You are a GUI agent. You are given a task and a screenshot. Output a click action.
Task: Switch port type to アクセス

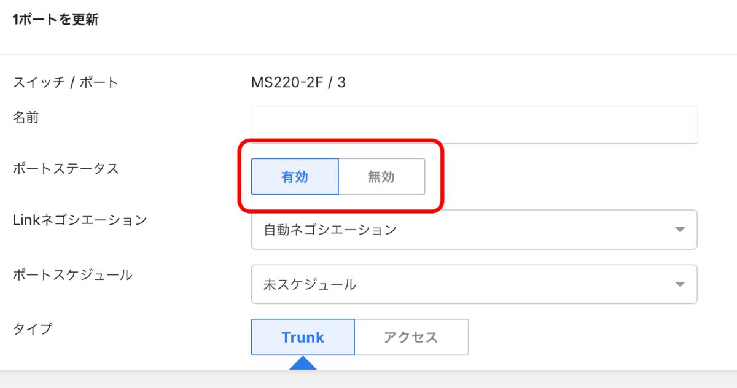point(411,336)
